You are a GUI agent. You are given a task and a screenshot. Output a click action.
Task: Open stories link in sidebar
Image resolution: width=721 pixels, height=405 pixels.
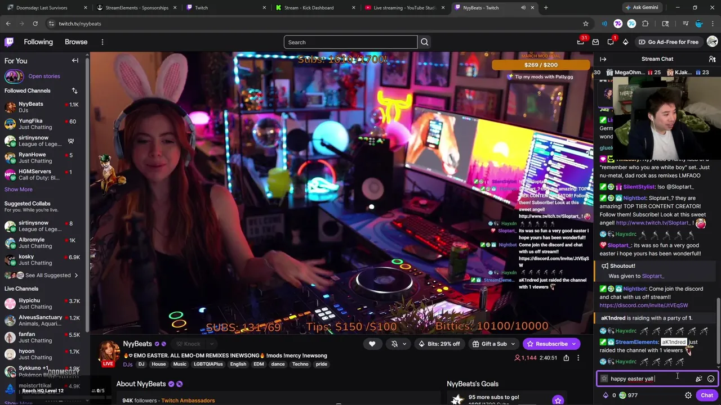tap(44, 76)
